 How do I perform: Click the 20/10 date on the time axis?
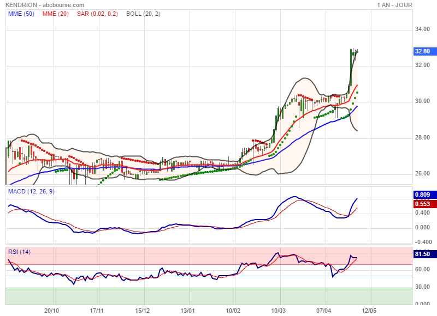pyautogui.click(x=51, y=311)
